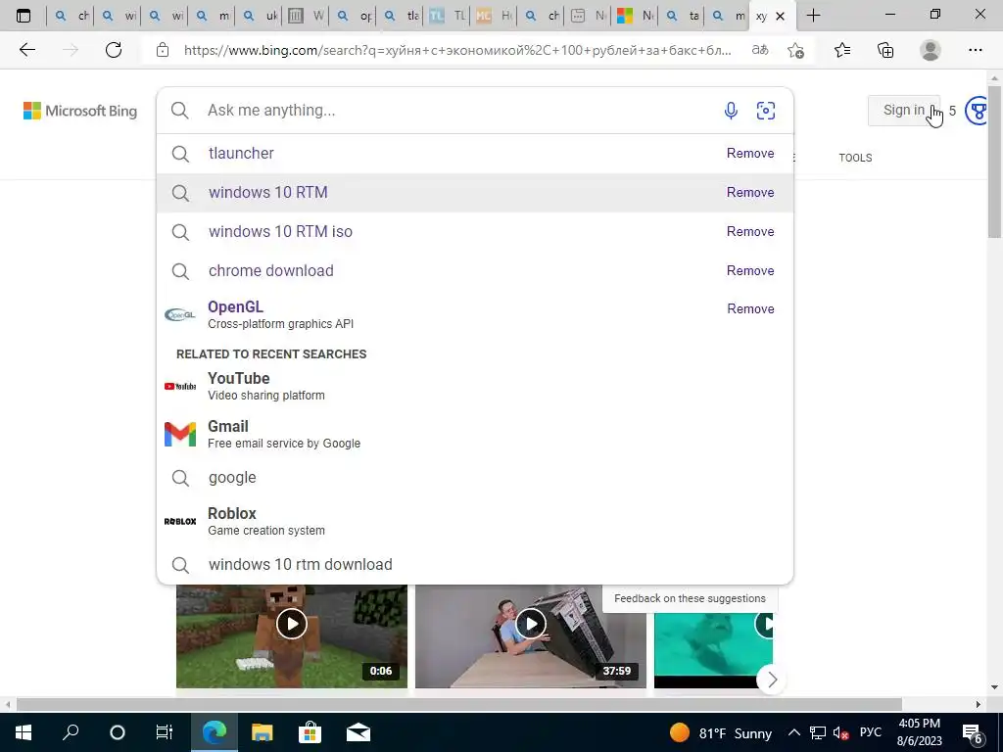Play the underwater video thumbnail
The width and height of the screenshot is (1003, 752).
click(x=713, y=649)
